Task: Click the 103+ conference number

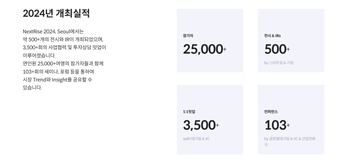Action: pos(277,125)
